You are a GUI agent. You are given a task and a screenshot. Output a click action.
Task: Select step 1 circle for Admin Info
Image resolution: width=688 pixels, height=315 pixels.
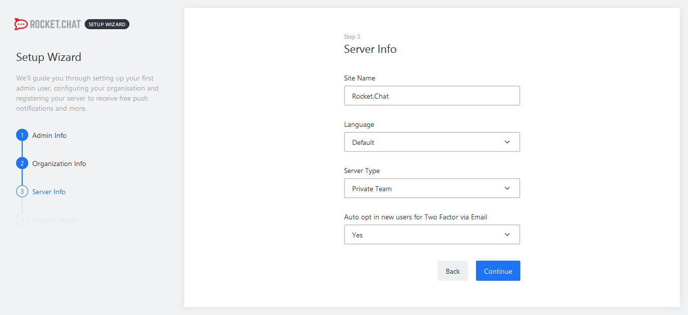22,135
